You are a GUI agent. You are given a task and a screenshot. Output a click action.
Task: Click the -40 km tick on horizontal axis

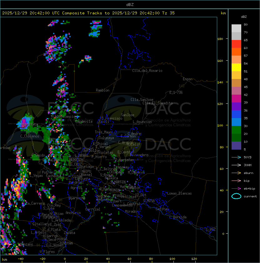(21, 259)
